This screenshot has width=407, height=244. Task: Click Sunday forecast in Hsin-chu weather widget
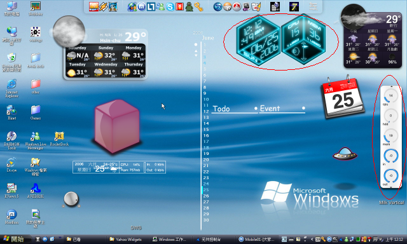(x=106, y=53)
